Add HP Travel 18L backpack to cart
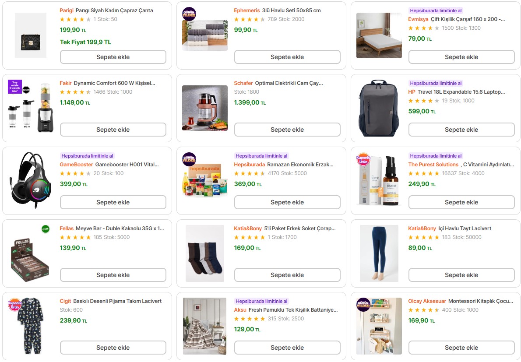Image resolution: width=521 pixels, height=362 pixels. tap(461, 130)
